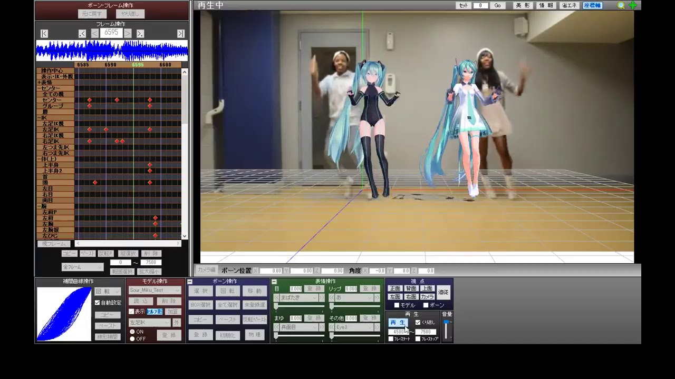Image resolution: width=675 pixels, height=379 pixels.
Task: Switch to カメラ編 camera edit tab
Action: coord(207,270)
